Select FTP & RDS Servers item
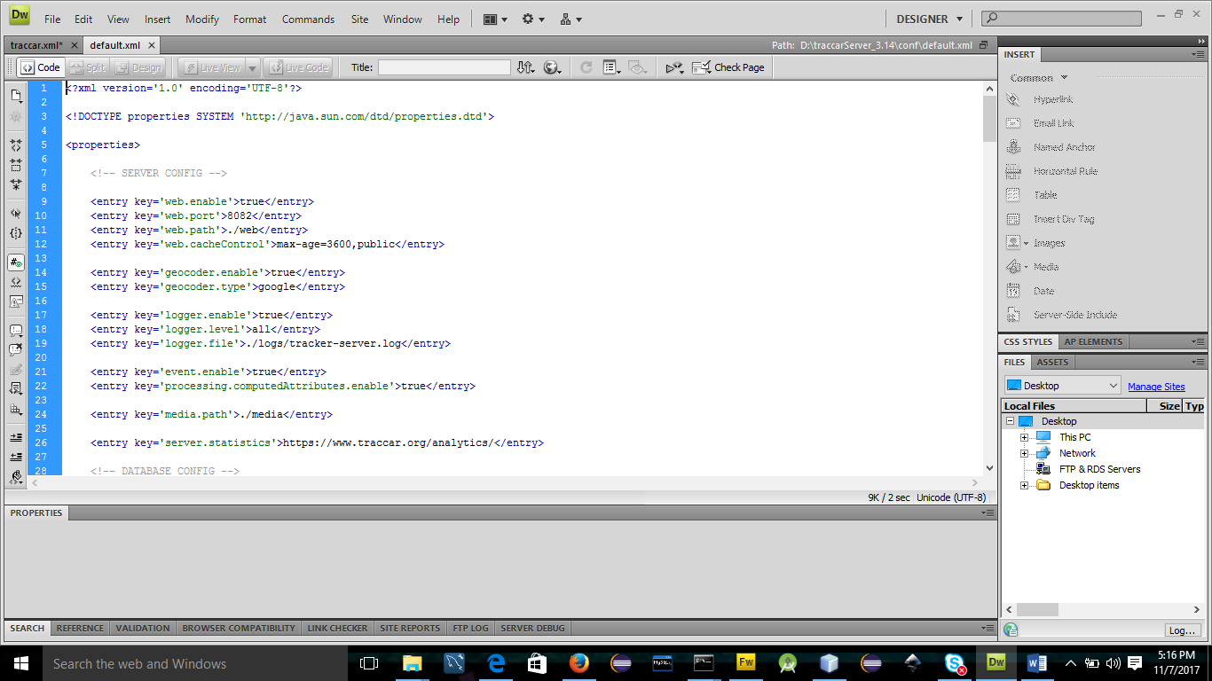The image size is (1212, 681). click(1099, 469)
